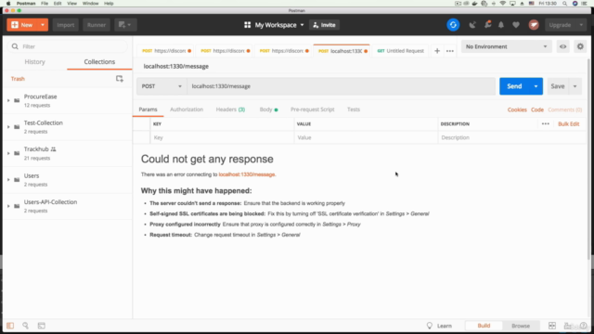Open the Trash link
This screenshot has width=594, height=334.
pos(18,79)
